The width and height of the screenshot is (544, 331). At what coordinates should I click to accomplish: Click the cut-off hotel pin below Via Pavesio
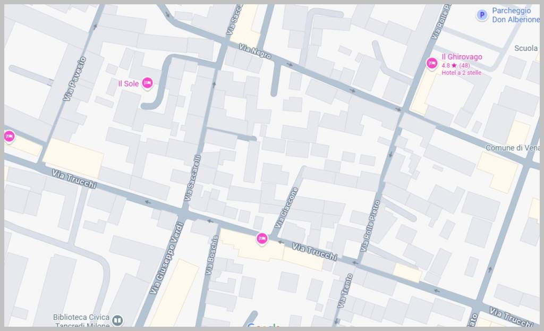9,137
